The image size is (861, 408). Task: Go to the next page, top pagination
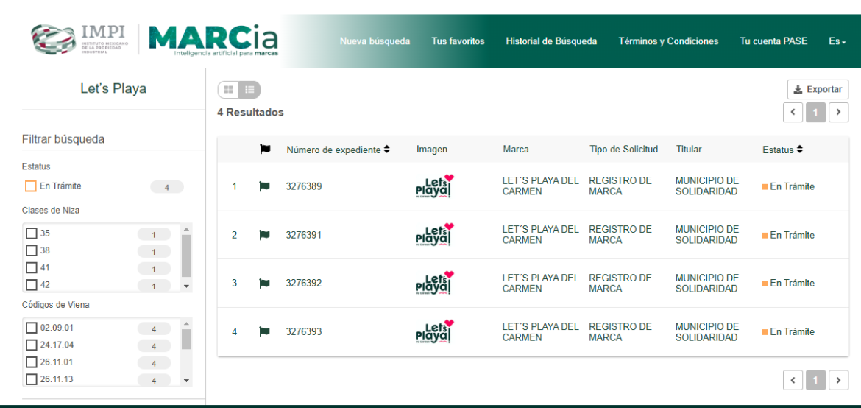click(x=838, y=112)
